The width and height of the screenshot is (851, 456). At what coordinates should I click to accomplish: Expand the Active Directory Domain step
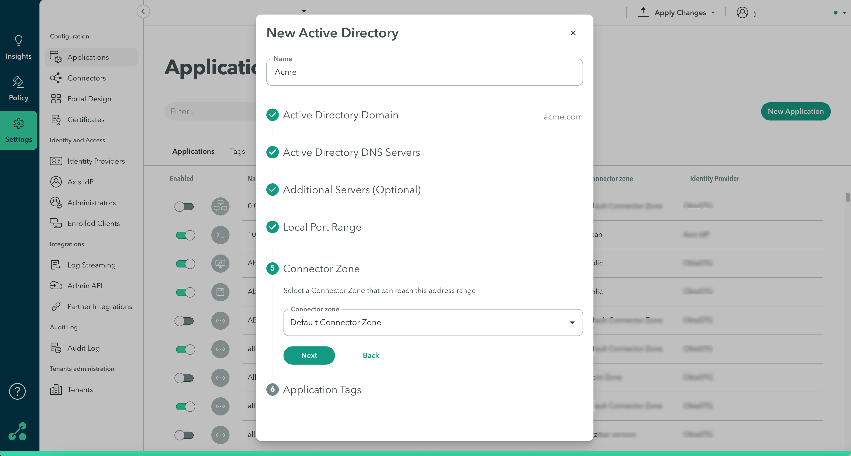[x=340, y=115]
